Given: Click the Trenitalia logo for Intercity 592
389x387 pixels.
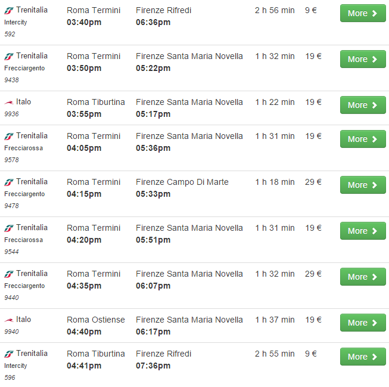Looking at the screenshot, I should pyautogui.click(x=9, y=10).
